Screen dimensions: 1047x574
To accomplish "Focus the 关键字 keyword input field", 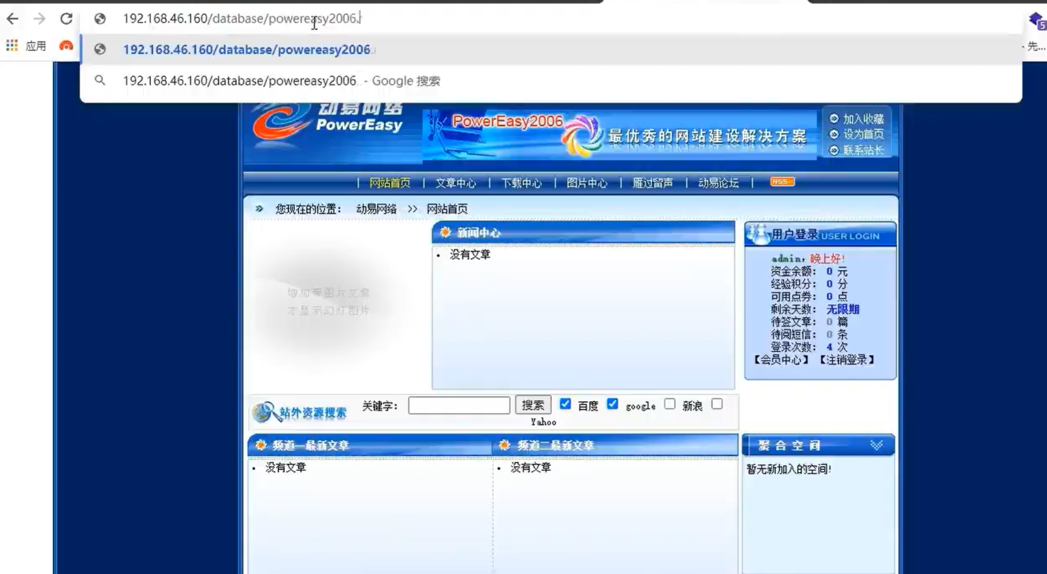I will (x=458, y=406).
